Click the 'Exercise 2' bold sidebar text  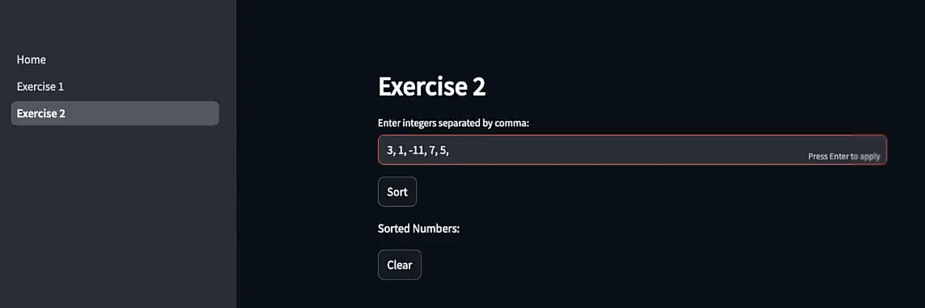(41, 113)
